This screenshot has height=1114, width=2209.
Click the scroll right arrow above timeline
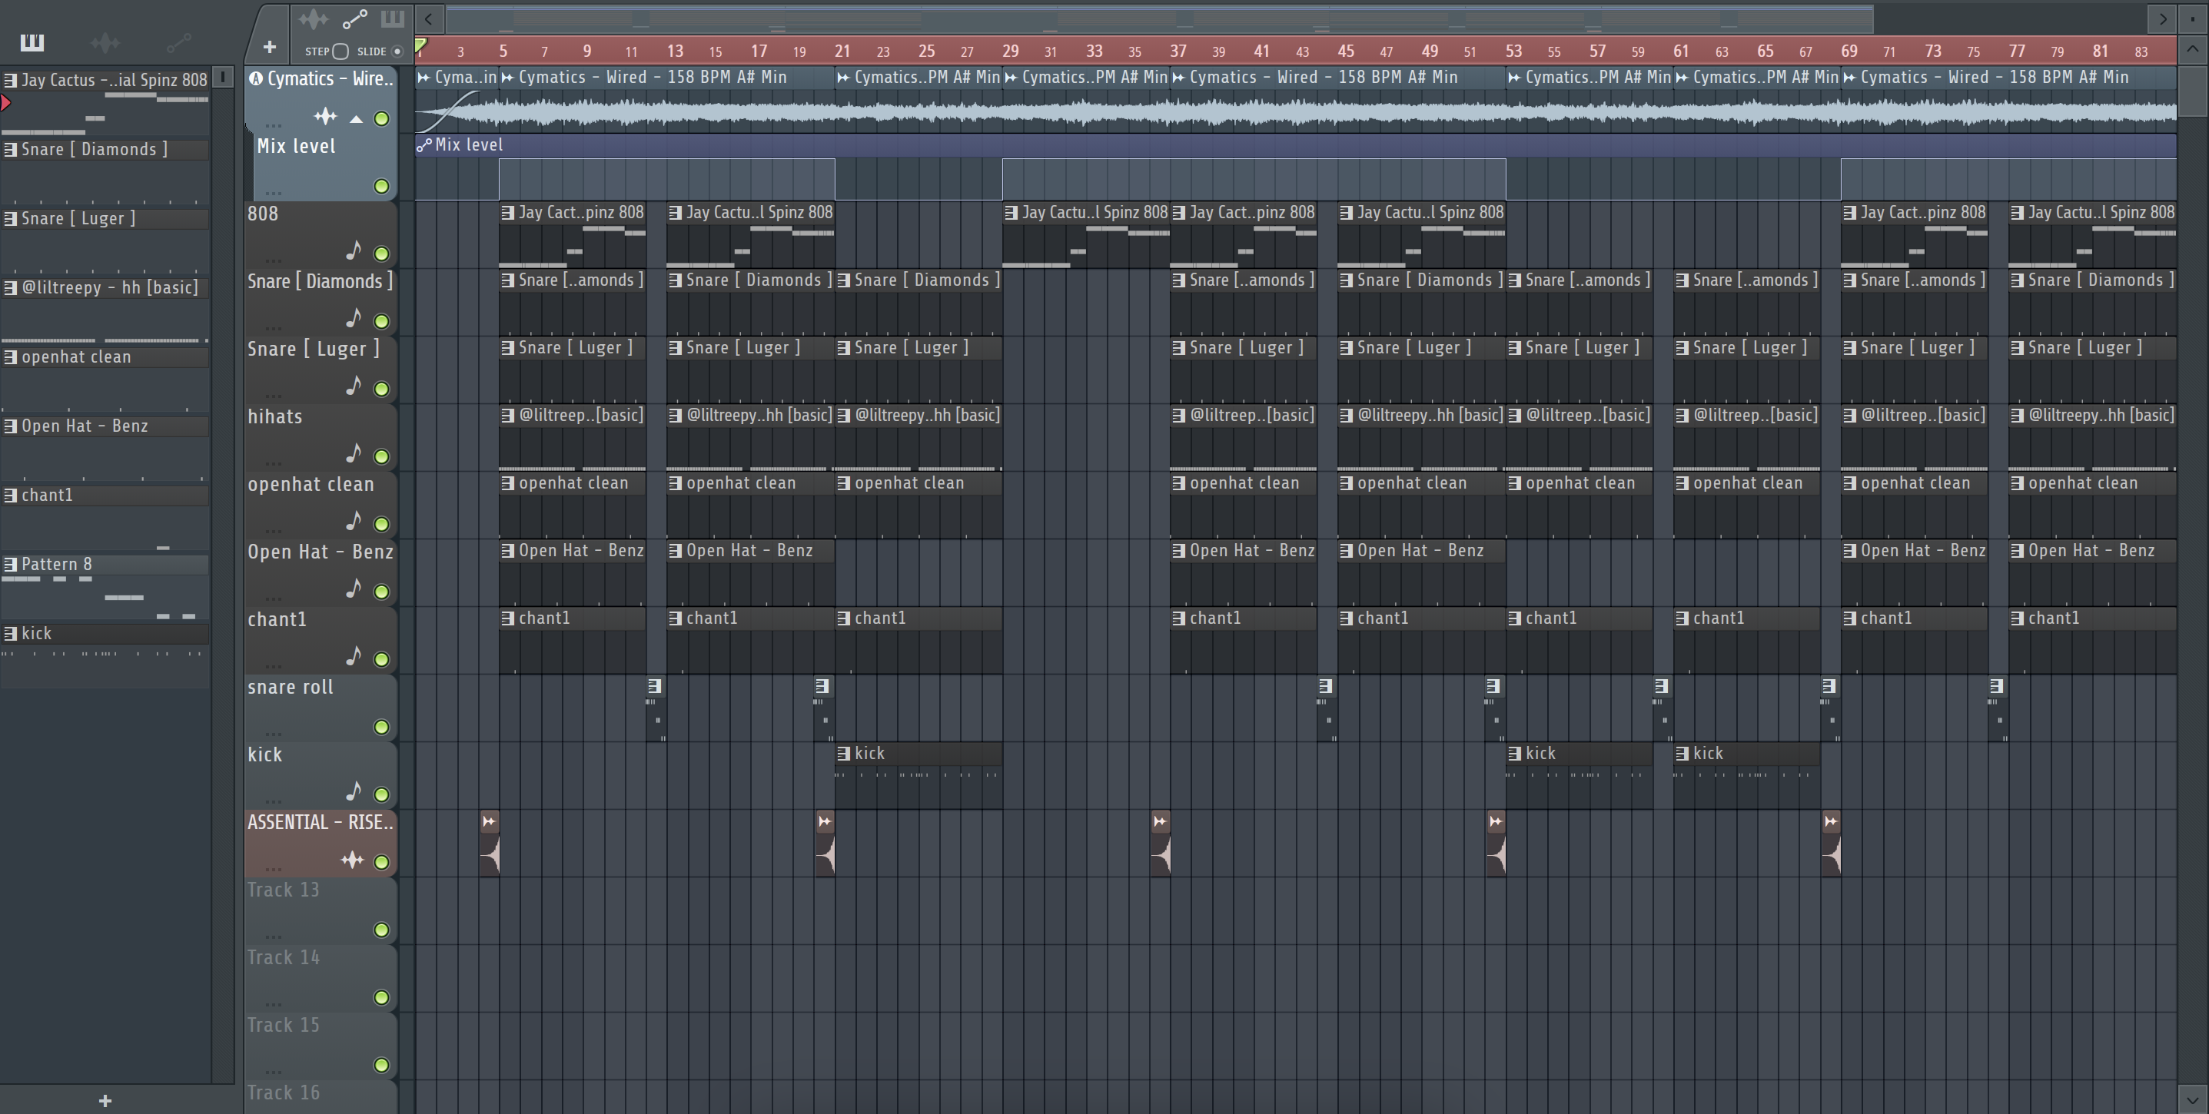pos(2163,18)
